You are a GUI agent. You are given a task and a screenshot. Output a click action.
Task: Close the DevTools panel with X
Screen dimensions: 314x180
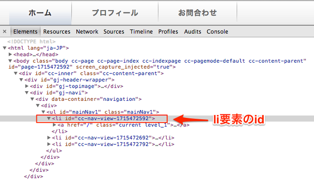(5, 31)
